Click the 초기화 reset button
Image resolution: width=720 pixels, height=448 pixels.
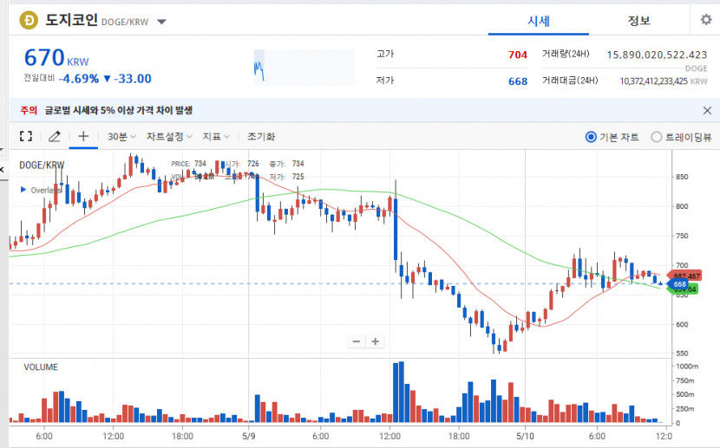point(261,137)
